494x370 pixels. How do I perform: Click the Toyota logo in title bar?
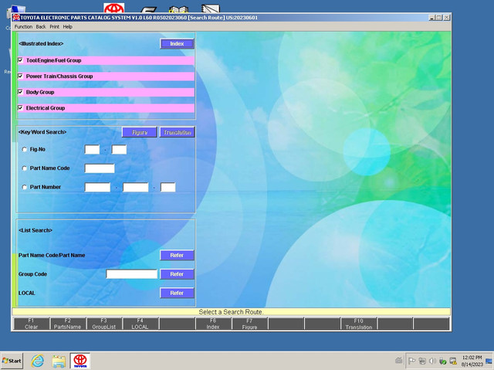[16, 18]
